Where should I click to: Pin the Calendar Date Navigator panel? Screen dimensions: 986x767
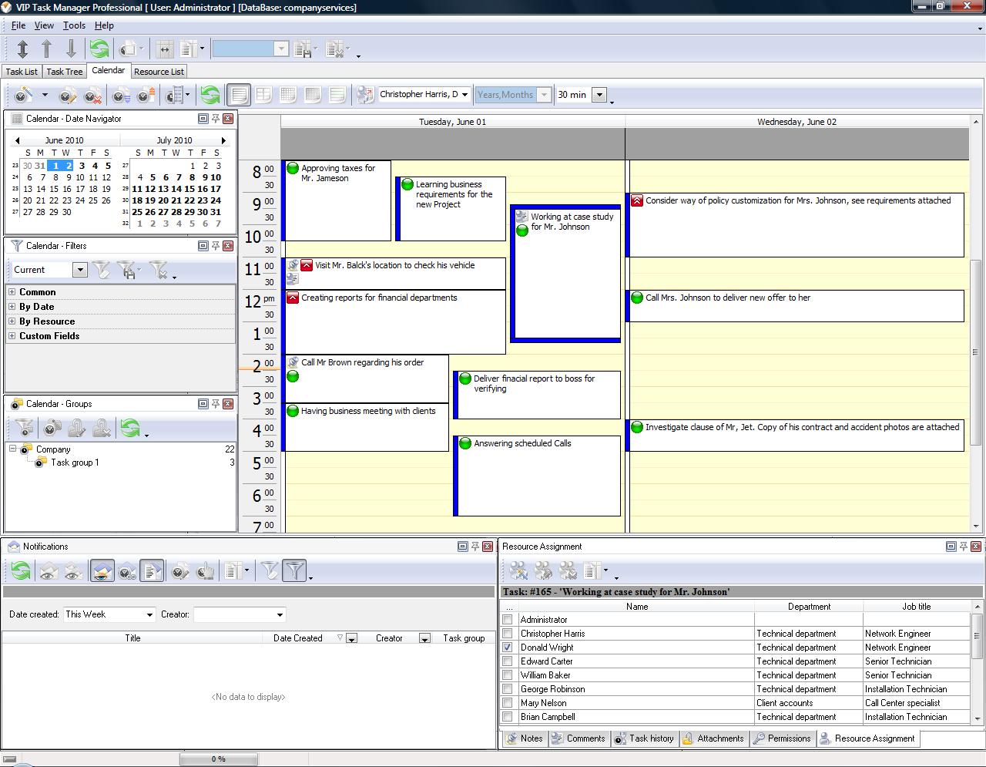point(216,119)
